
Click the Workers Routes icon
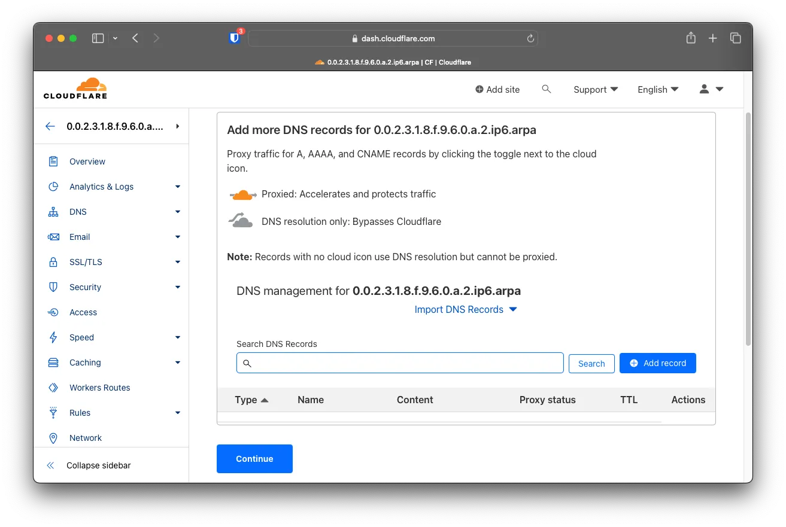[53, 388]
